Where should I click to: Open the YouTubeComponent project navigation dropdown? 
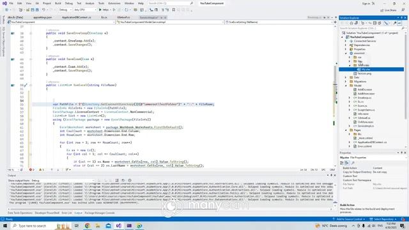61,22
